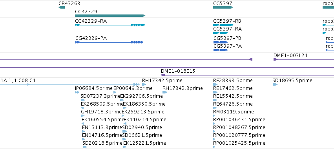Open the DME1-003L21 label

290,56
